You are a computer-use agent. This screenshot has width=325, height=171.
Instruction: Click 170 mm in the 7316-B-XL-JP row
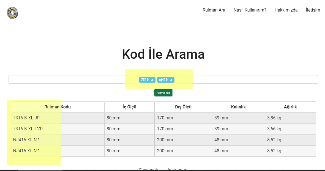[183, 118]
